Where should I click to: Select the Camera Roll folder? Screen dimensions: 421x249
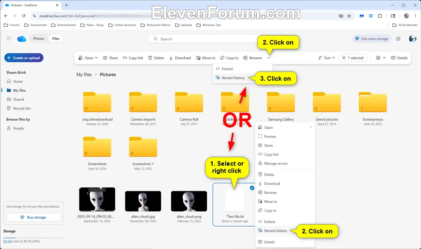pos(189,102)
